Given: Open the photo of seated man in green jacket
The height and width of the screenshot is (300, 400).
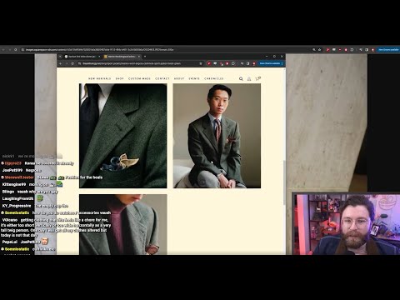Looking at the screenshot, I should 217,136.
